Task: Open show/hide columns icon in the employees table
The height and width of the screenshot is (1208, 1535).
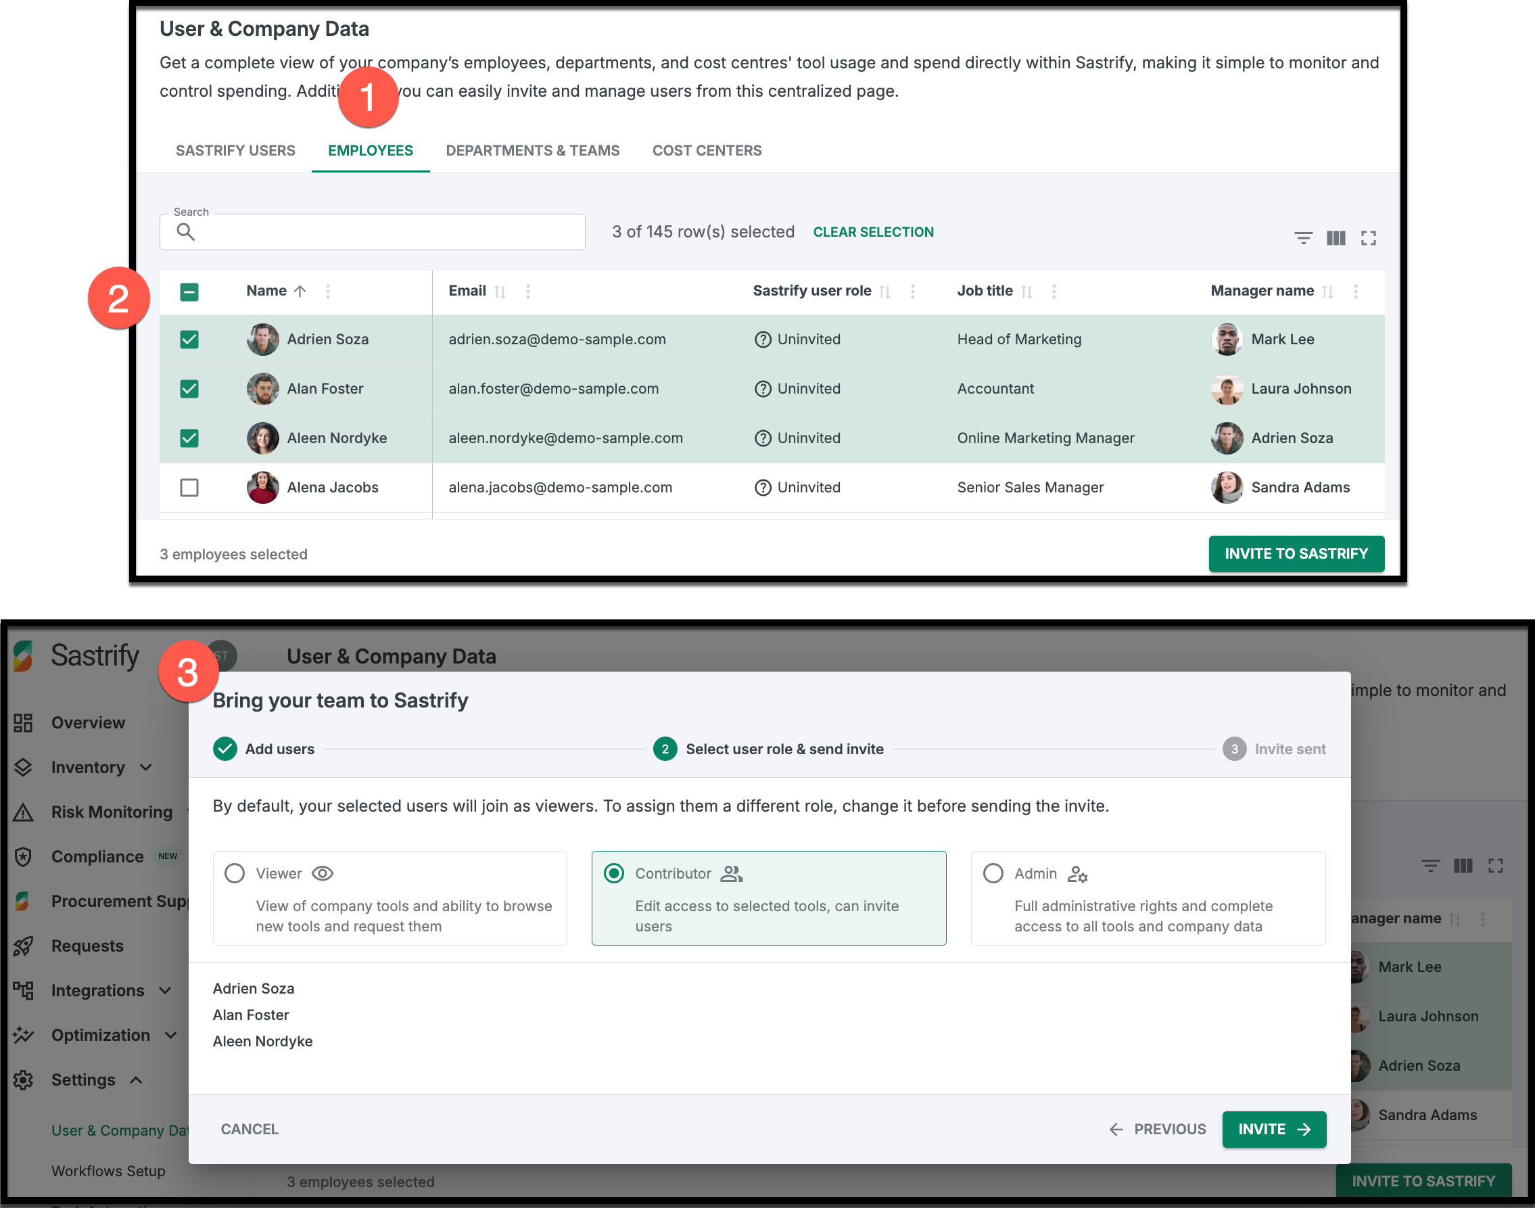Action: 1336,238
